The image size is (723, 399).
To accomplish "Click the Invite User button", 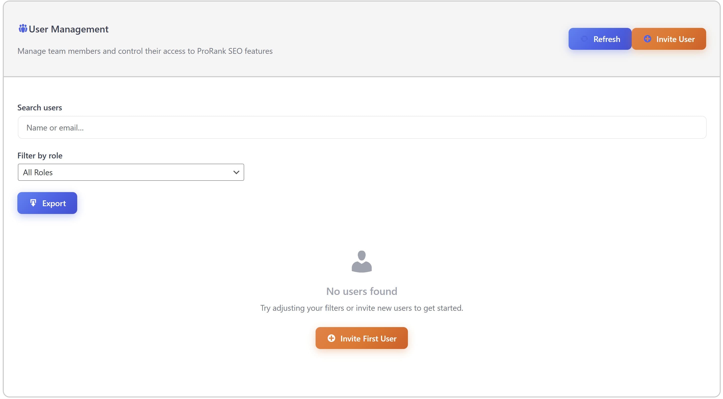I will pyautogui.click(x=669, y=39).
